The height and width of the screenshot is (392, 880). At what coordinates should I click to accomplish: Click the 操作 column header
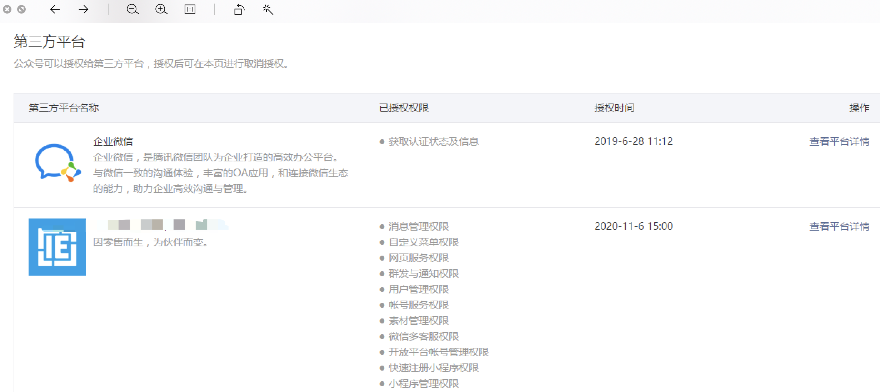click(x=859, y=108)
